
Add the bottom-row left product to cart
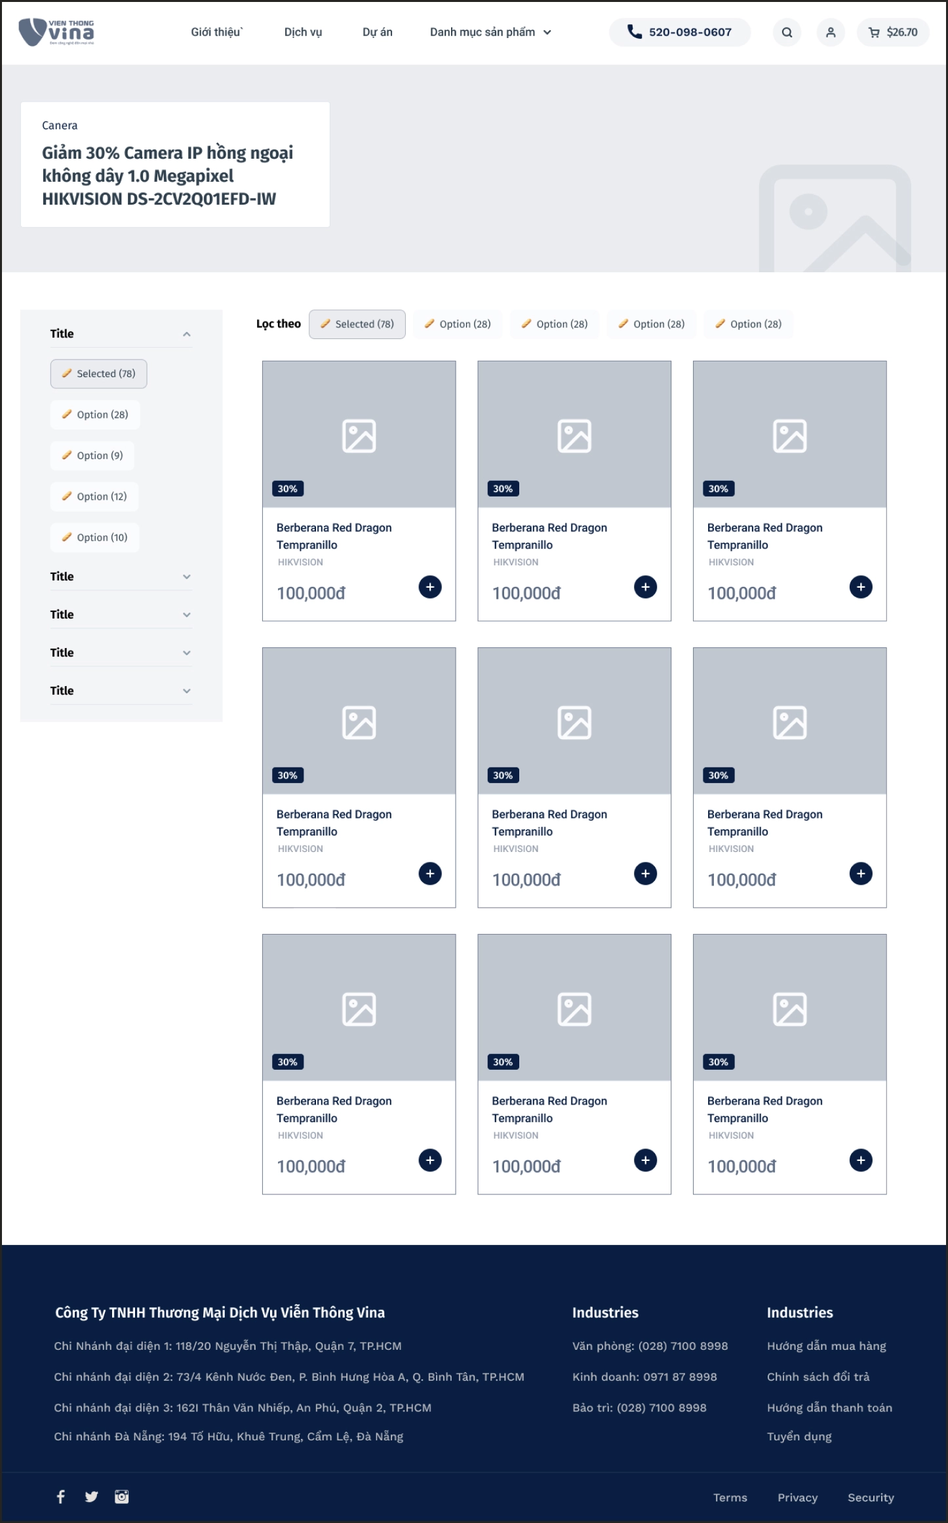tap(430, 1160)
